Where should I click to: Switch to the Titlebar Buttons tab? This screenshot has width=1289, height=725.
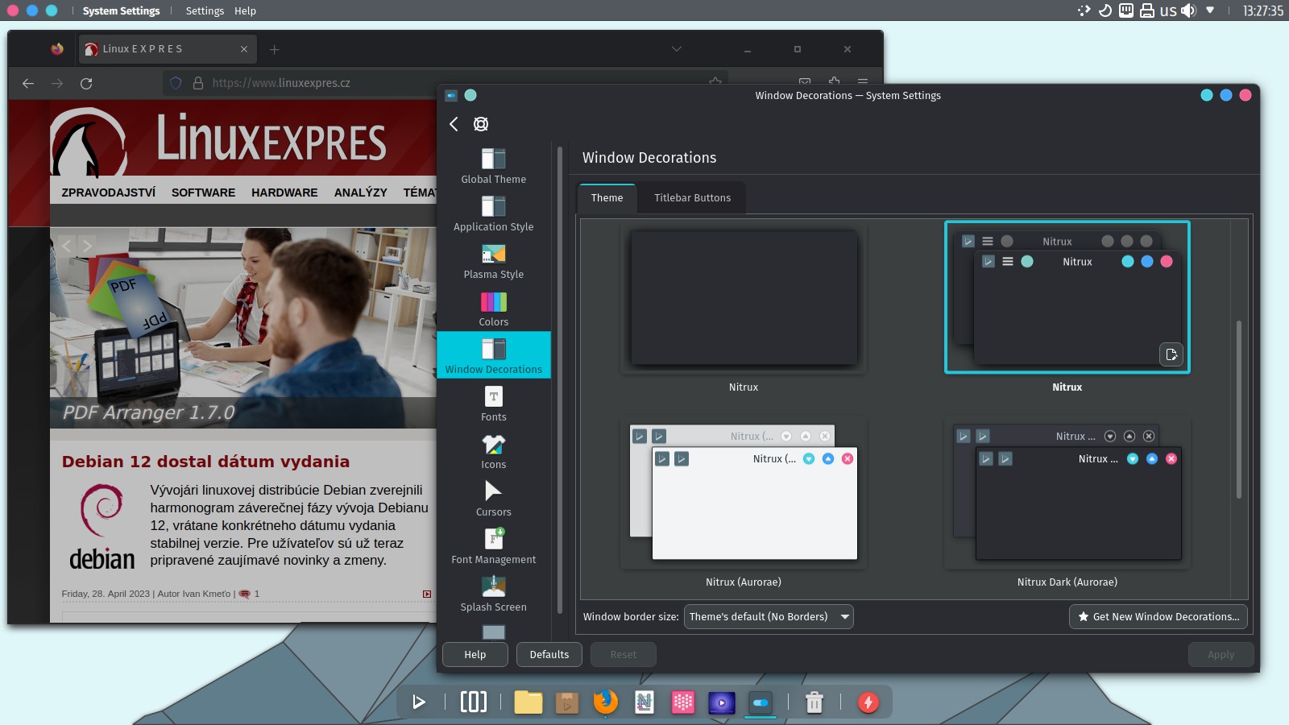692,197
